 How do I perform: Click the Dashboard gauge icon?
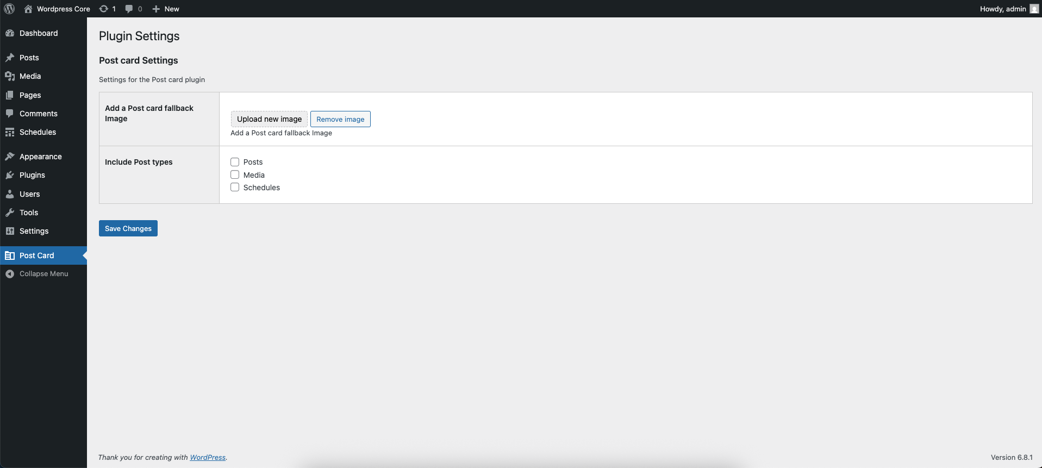[10, 33]
